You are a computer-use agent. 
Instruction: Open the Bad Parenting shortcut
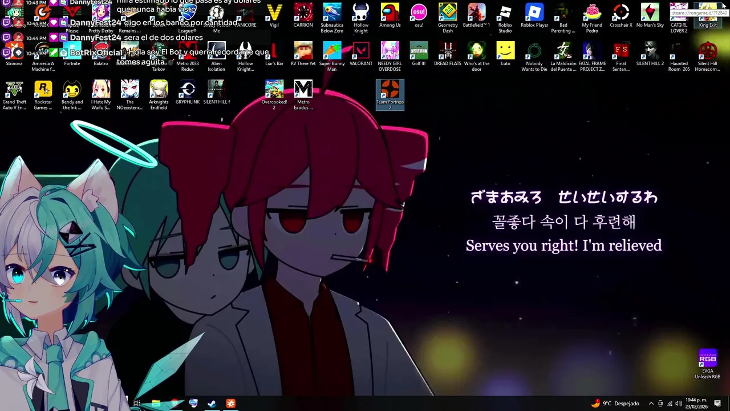[x=563, y=18]
